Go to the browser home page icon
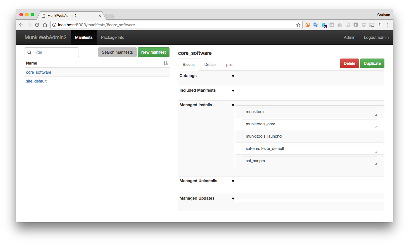Image resolution: width=409 pixels, height=245 pixels. pyautogui.click(x=45, y=25)
